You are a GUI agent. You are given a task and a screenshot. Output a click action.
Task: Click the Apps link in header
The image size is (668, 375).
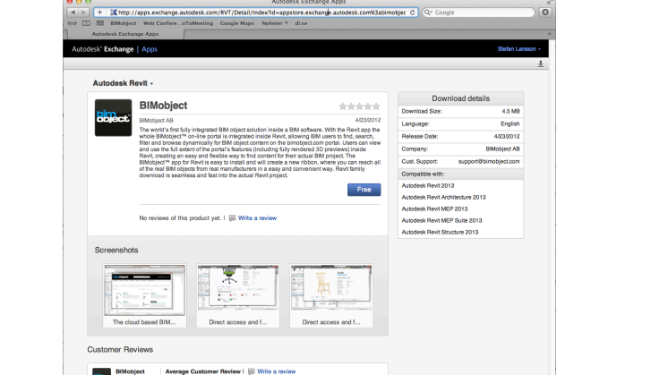(x=150, y=49)
